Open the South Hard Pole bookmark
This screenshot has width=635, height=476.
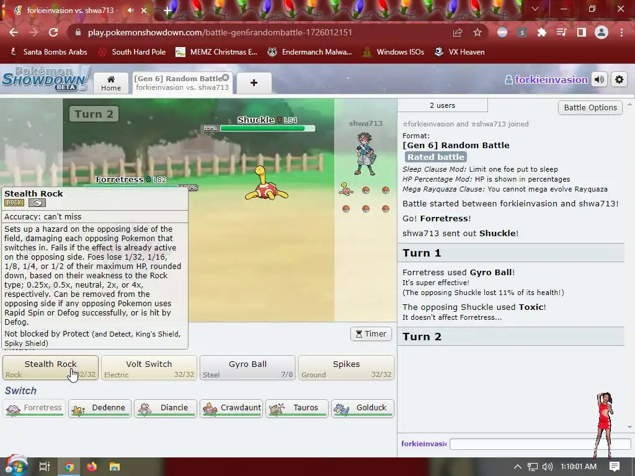tap(133, 52)
